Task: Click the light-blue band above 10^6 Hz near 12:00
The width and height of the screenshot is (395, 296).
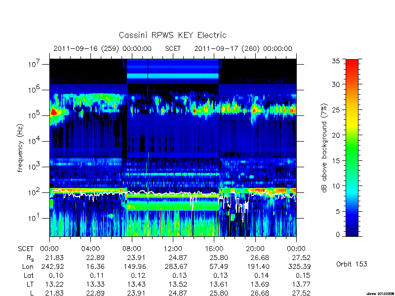Action: (173, 76)
